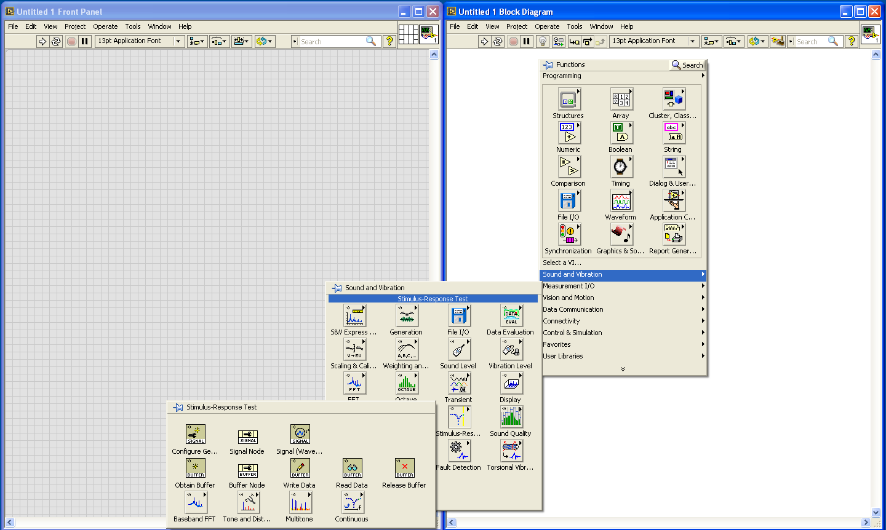Screen dimensions: 886x530
Task: Open Align Objects dropdown in Block Diagram
Action: tap(711, 41)
